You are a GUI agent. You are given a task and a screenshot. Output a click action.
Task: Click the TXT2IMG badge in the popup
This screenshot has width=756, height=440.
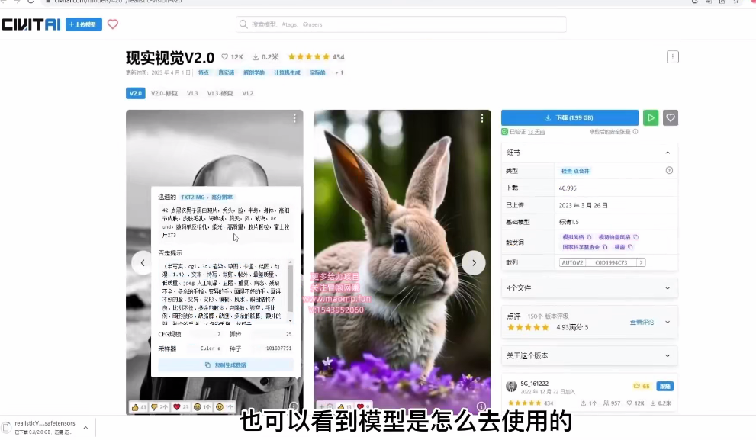[x=207, y=197]
